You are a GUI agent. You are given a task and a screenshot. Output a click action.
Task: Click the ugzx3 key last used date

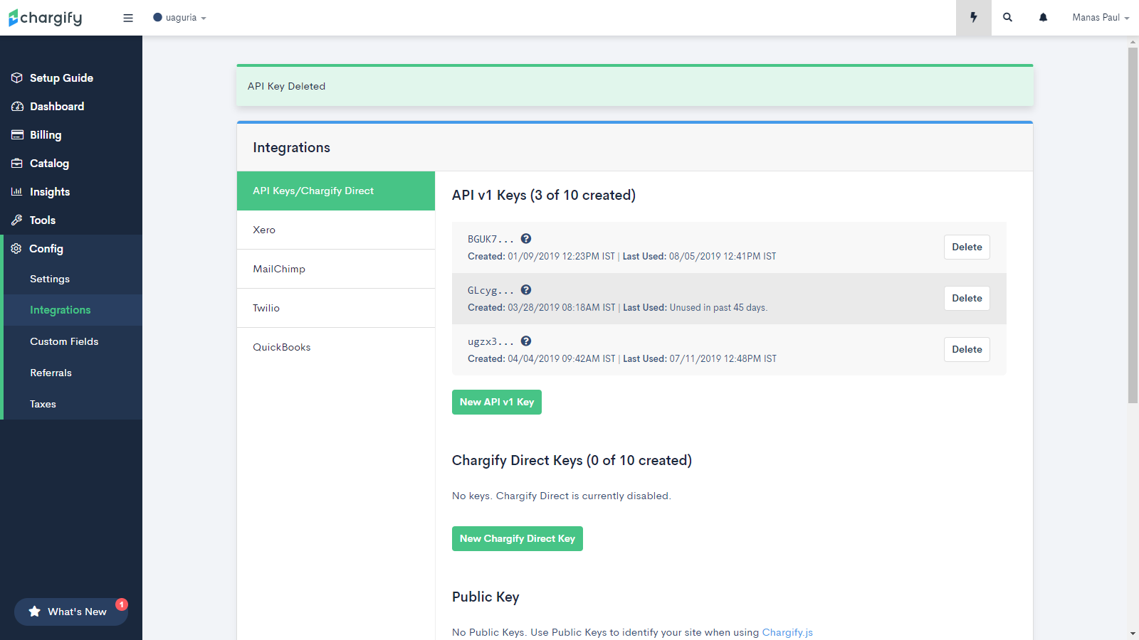(723, 359)
